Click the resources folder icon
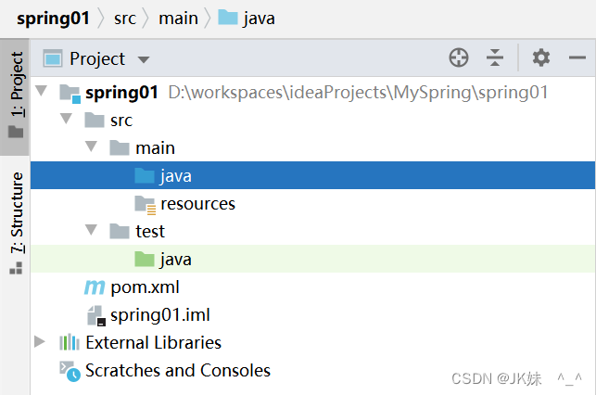Image resolution: width=596 pixels, height=395 pixels. 146,205
